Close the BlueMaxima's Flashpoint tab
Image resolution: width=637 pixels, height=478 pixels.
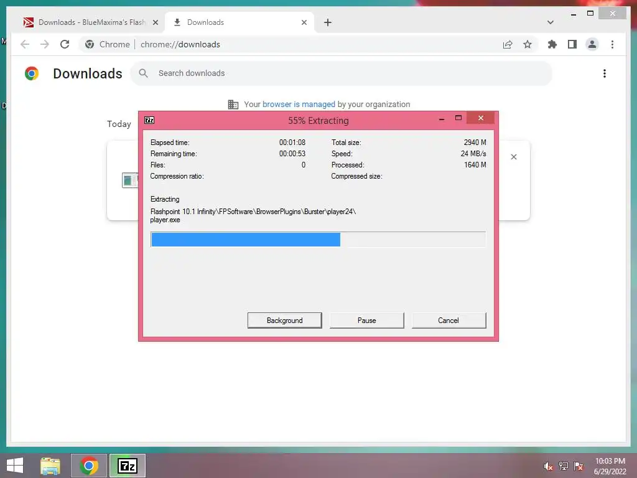[155, 22]
